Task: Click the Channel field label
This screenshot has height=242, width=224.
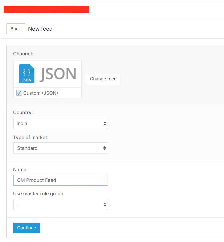Action: (x=23, y=53)
